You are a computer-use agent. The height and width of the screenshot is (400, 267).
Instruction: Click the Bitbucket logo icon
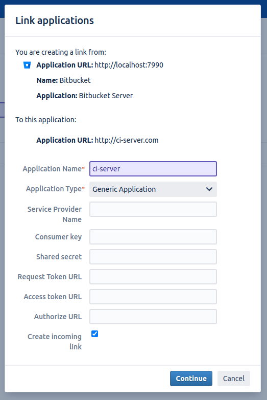(x=27, y=65)
